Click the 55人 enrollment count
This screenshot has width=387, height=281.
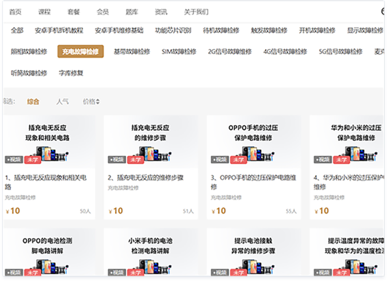point(291,211)
